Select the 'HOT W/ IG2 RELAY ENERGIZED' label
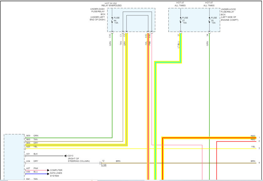Screen dimensions: 263x181 coord(111,4)
